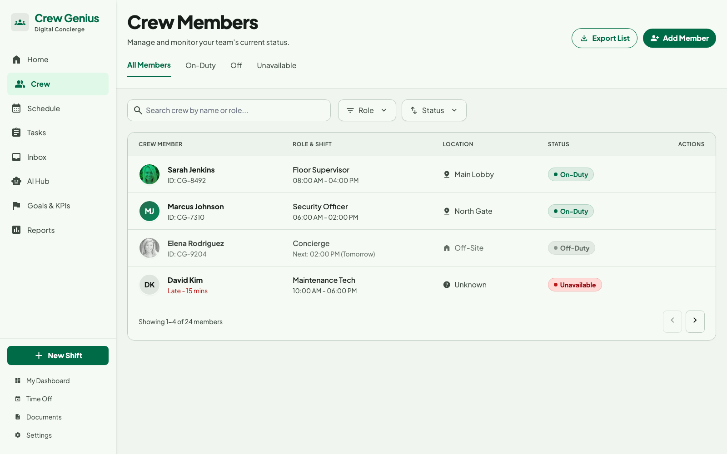Switch to the On-Duty tab

click(200, 65)
